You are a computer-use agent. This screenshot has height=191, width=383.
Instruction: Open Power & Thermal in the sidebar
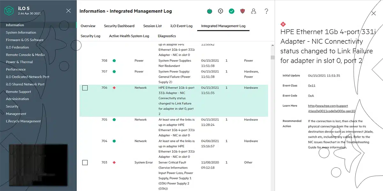19,62
